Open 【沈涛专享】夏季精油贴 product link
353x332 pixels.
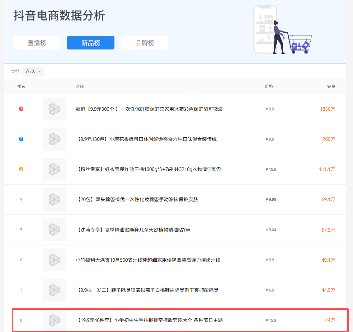pyautogui.click(x=133, y=230)
